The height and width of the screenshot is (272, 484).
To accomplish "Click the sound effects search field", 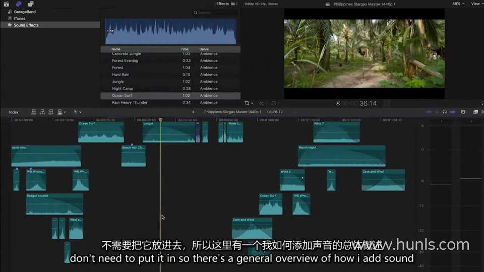I will click(215, 13).
